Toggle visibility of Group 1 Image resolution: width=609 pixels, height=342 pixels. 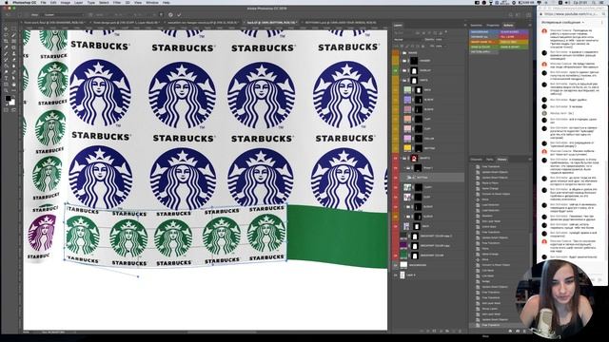tap(396, 168)
